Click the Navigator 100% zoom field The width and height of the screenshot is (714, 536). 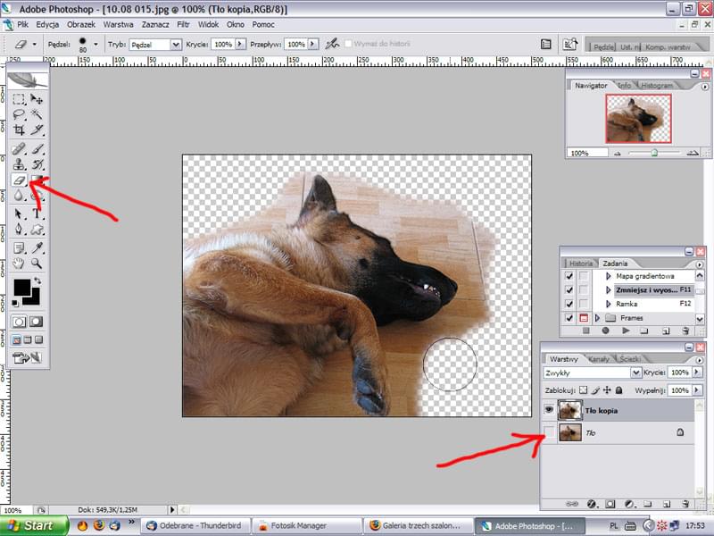pyautogui.click(x=587, y=153)
